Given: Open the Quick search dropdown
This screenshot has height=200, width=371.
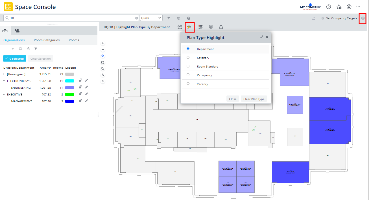Looking at the screenshot, I should click(151, 18).
